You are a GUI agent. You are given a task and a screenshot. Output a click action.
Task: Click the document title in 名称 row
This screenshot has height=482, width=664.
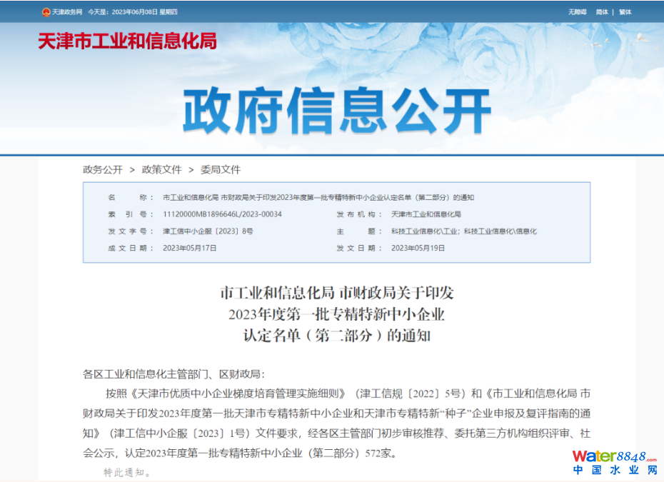[318, 197]
